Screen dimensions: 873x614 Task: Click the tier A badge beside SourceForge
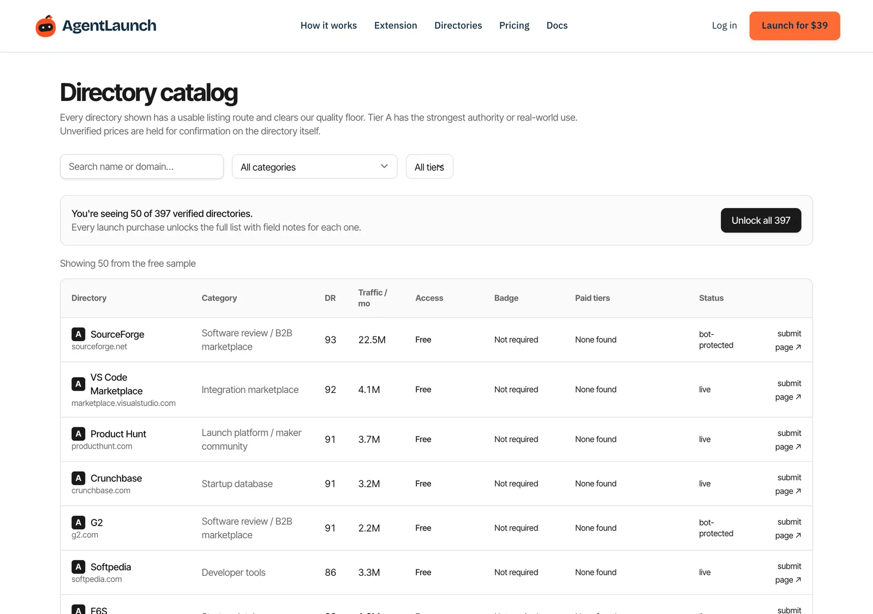click(x=79, y=334)
